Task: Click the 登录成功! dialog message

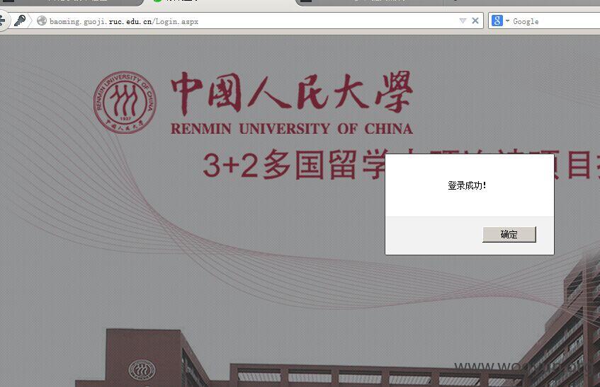Action: [x=467, y=185]
